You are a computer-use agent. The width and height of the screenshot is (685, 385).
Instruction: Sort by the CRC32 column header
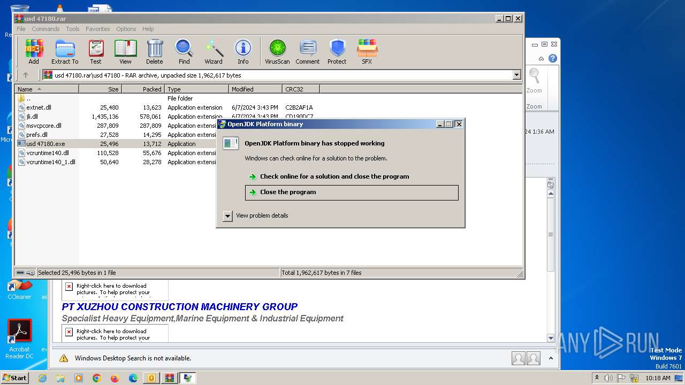[301, 89]
